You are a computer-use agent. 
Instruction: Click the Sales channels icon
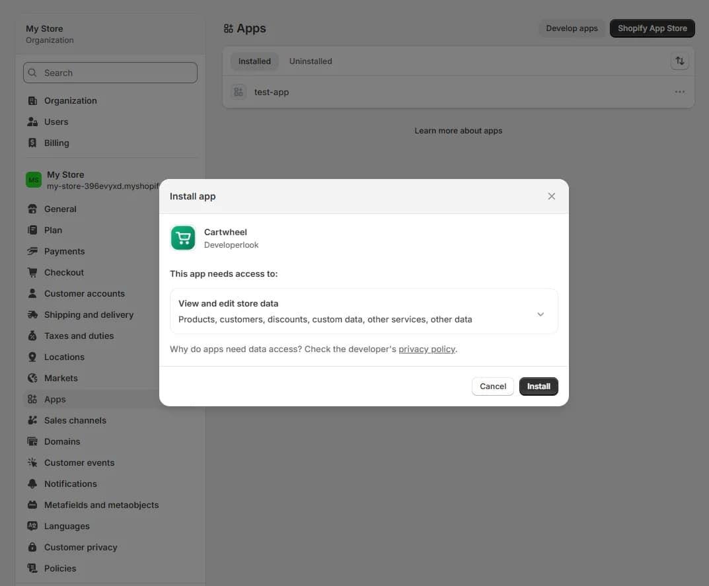(32, 420)
